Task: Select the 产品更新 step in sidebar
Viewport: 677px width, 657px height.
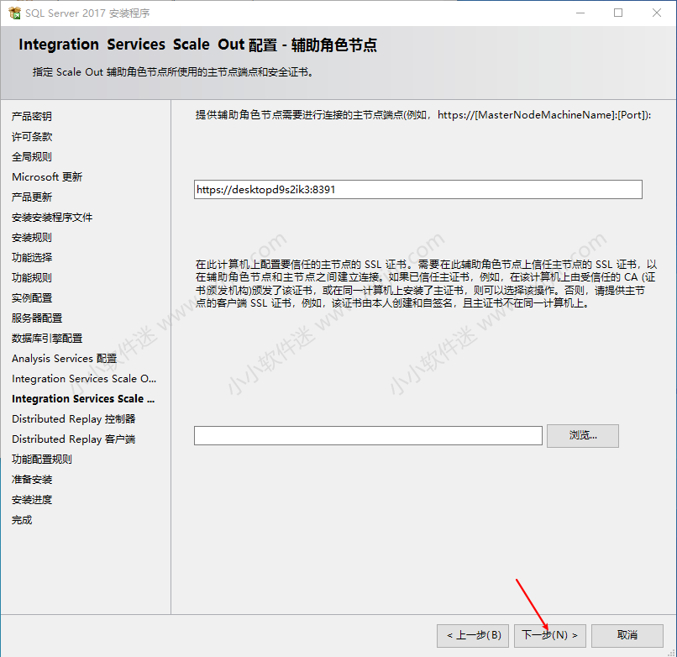Action: click(32, 197)
